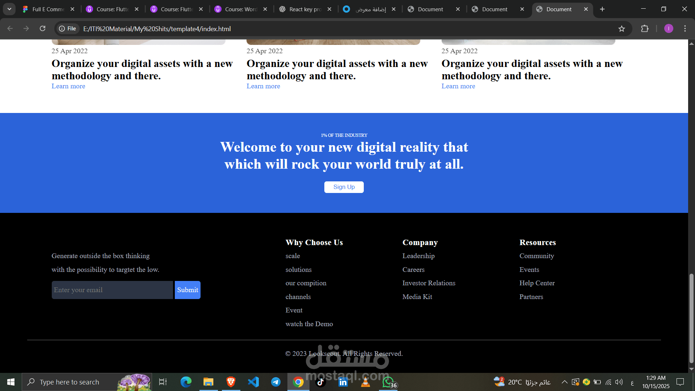Bookmark this page with star icon
The height and width of the screenshot is (391, 695).
[622, 29]
